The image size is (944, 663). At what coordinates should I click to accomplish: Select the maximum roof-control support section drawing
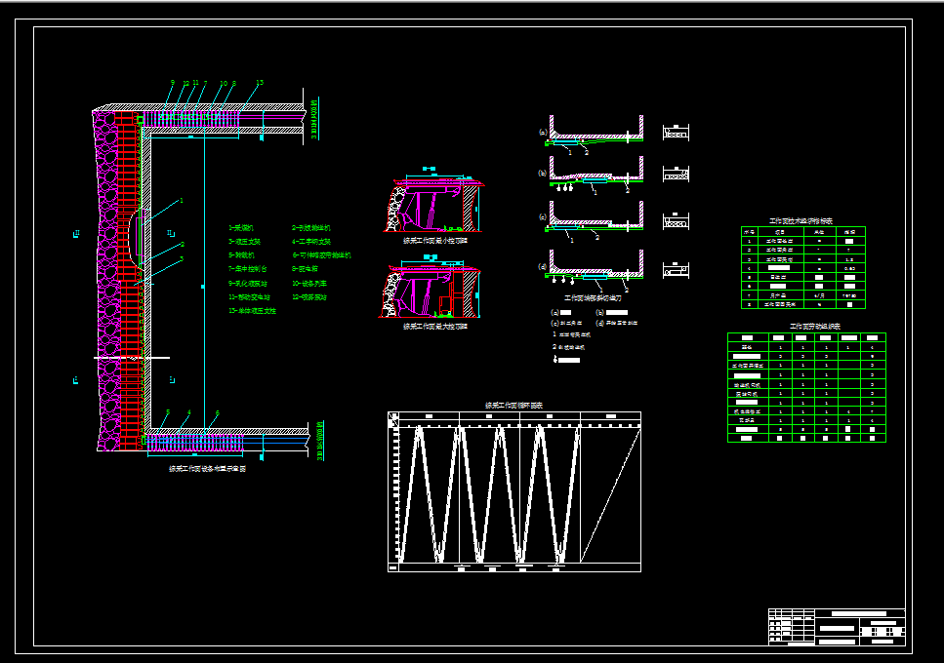(x=430, y=288)
